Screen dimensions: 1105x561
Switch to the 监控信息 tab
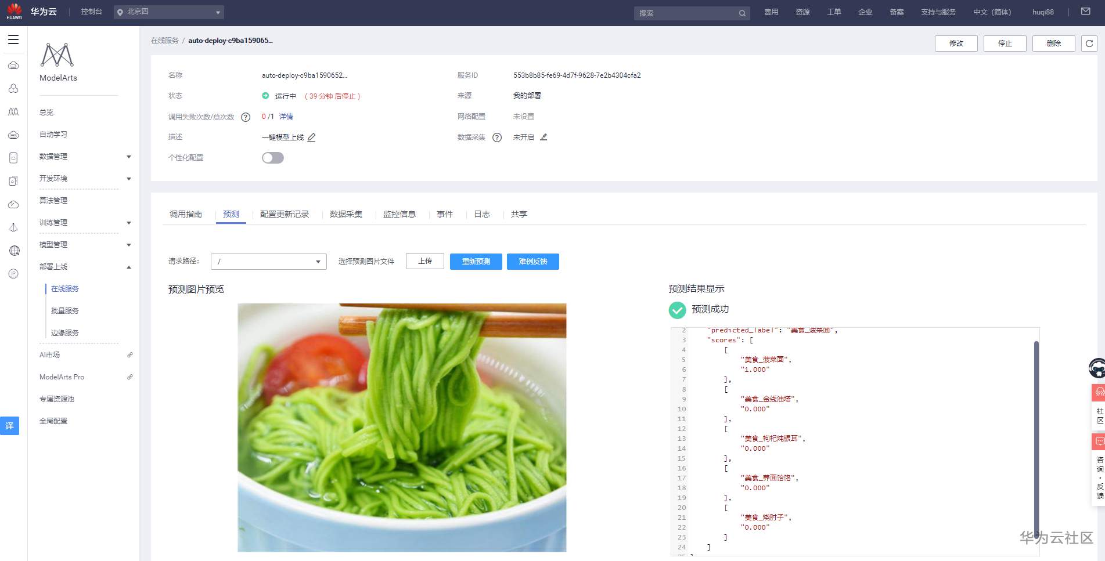tap(399, 214)
